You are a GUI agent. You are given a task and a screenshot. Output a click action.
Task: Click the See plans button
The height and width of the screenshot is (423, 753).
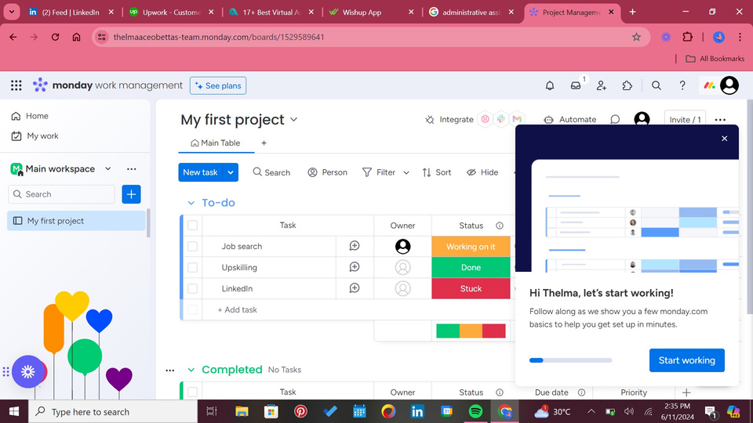click(x=217, y=85)
